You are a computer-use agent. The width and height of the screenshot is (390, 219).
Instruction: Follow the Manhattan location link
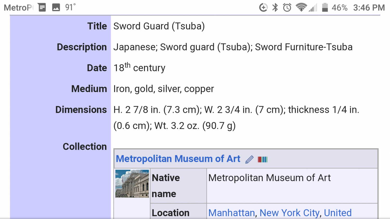tap(232, 213)
